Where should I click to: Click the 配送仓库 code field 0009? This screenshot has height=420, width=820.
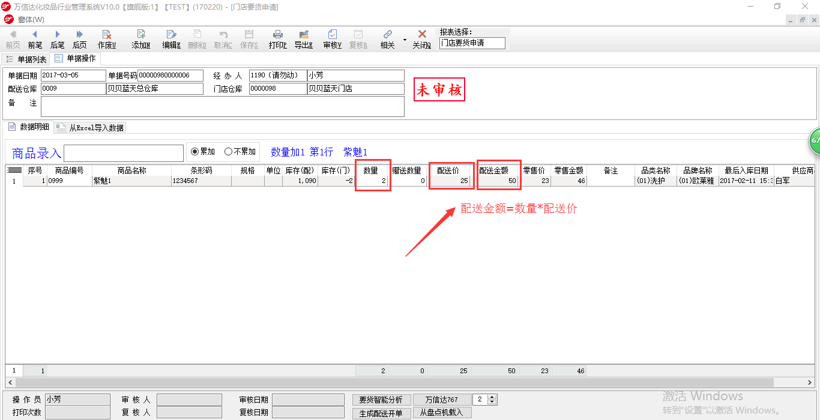click(73, 89)
